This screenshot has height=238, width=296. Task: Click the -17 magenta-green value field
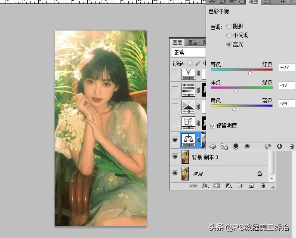287,85
